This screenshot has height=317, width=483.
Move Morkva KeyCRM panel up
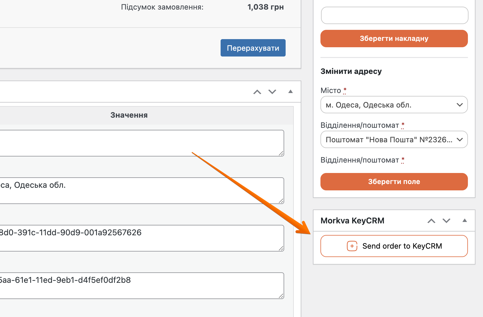point(431,221)
